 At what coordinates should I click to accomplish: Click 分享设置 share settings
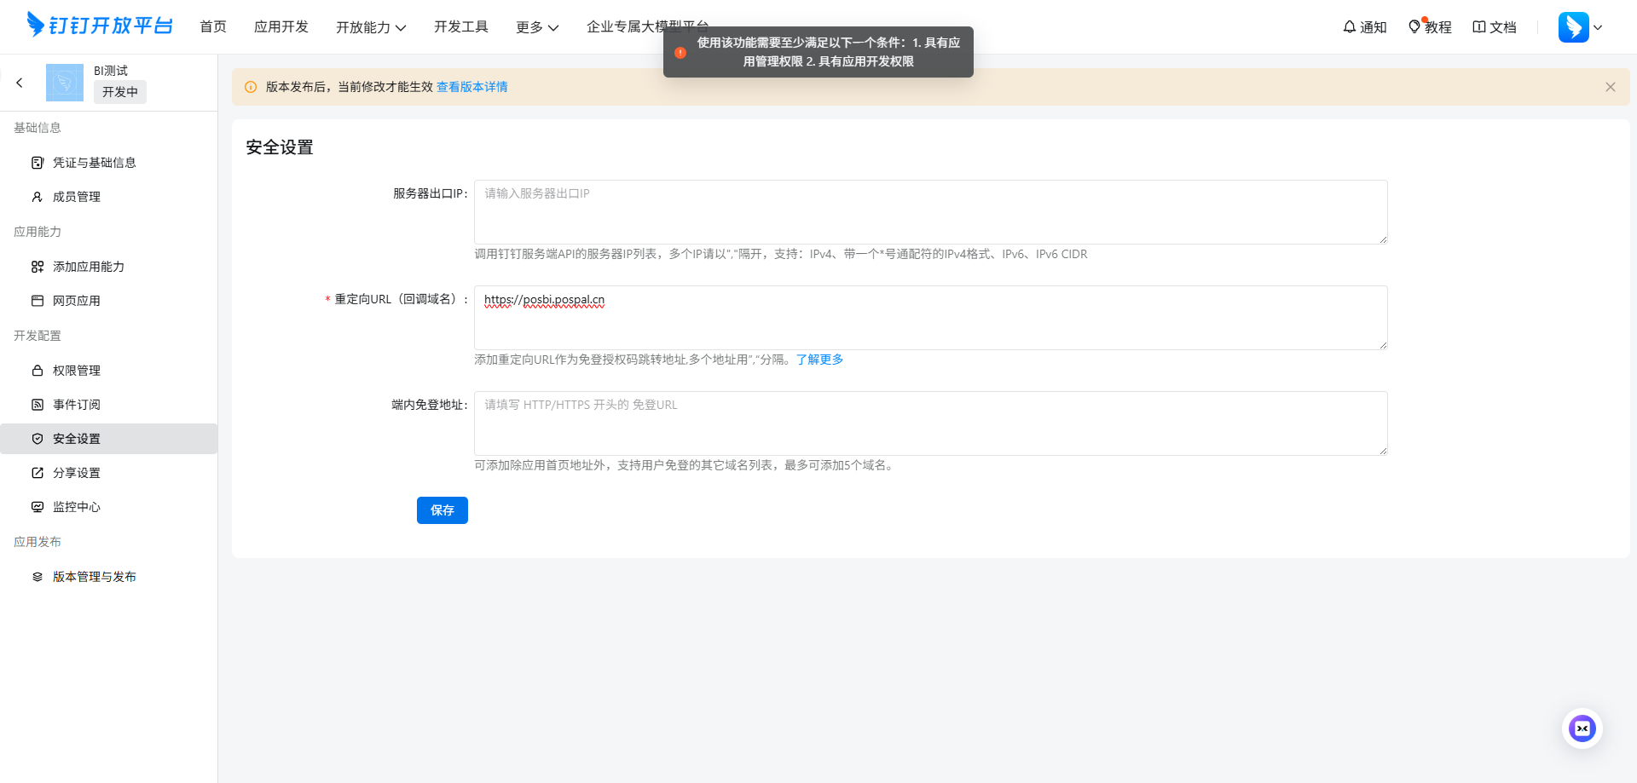click(x=75, y=472)
